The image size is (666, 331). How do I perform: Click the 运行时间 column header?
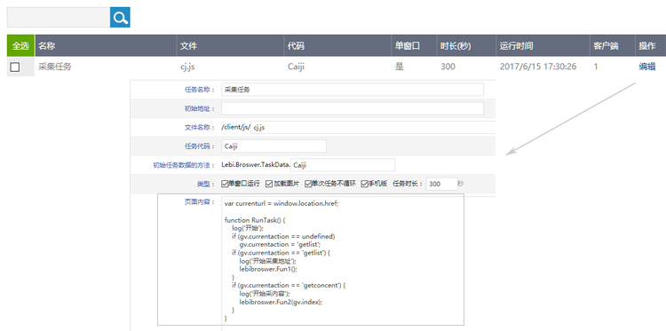[543, 45]
